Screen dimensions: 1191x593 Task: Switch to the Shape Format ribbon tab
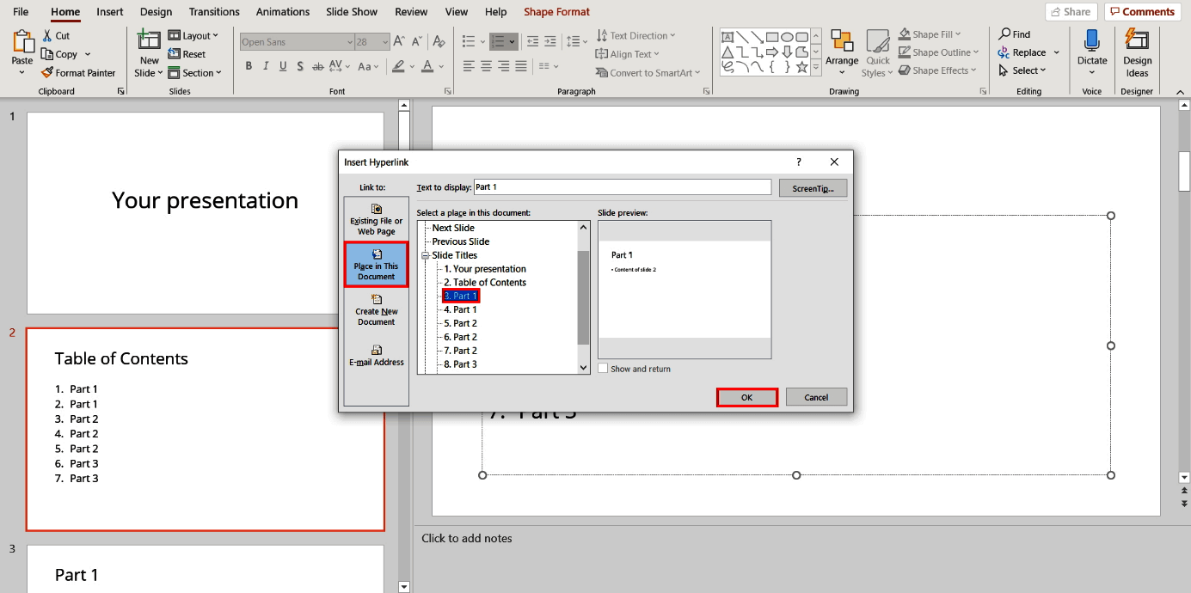coord(556,12)
